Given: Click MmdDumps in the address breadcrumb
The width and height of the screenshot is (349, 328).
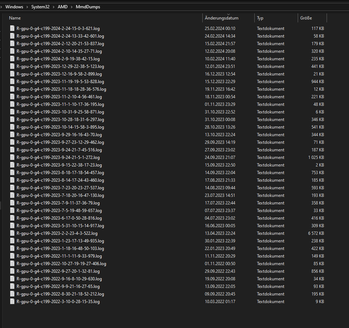Looking at the screenshot, I should [x=88, y=7].
